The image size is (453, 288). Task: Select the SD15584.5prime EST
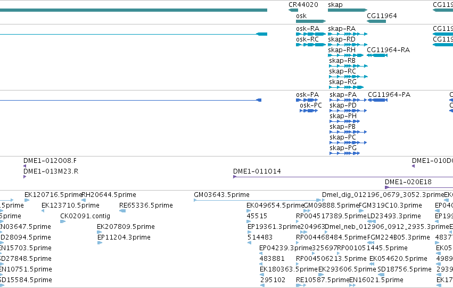(x=2, y=285)
